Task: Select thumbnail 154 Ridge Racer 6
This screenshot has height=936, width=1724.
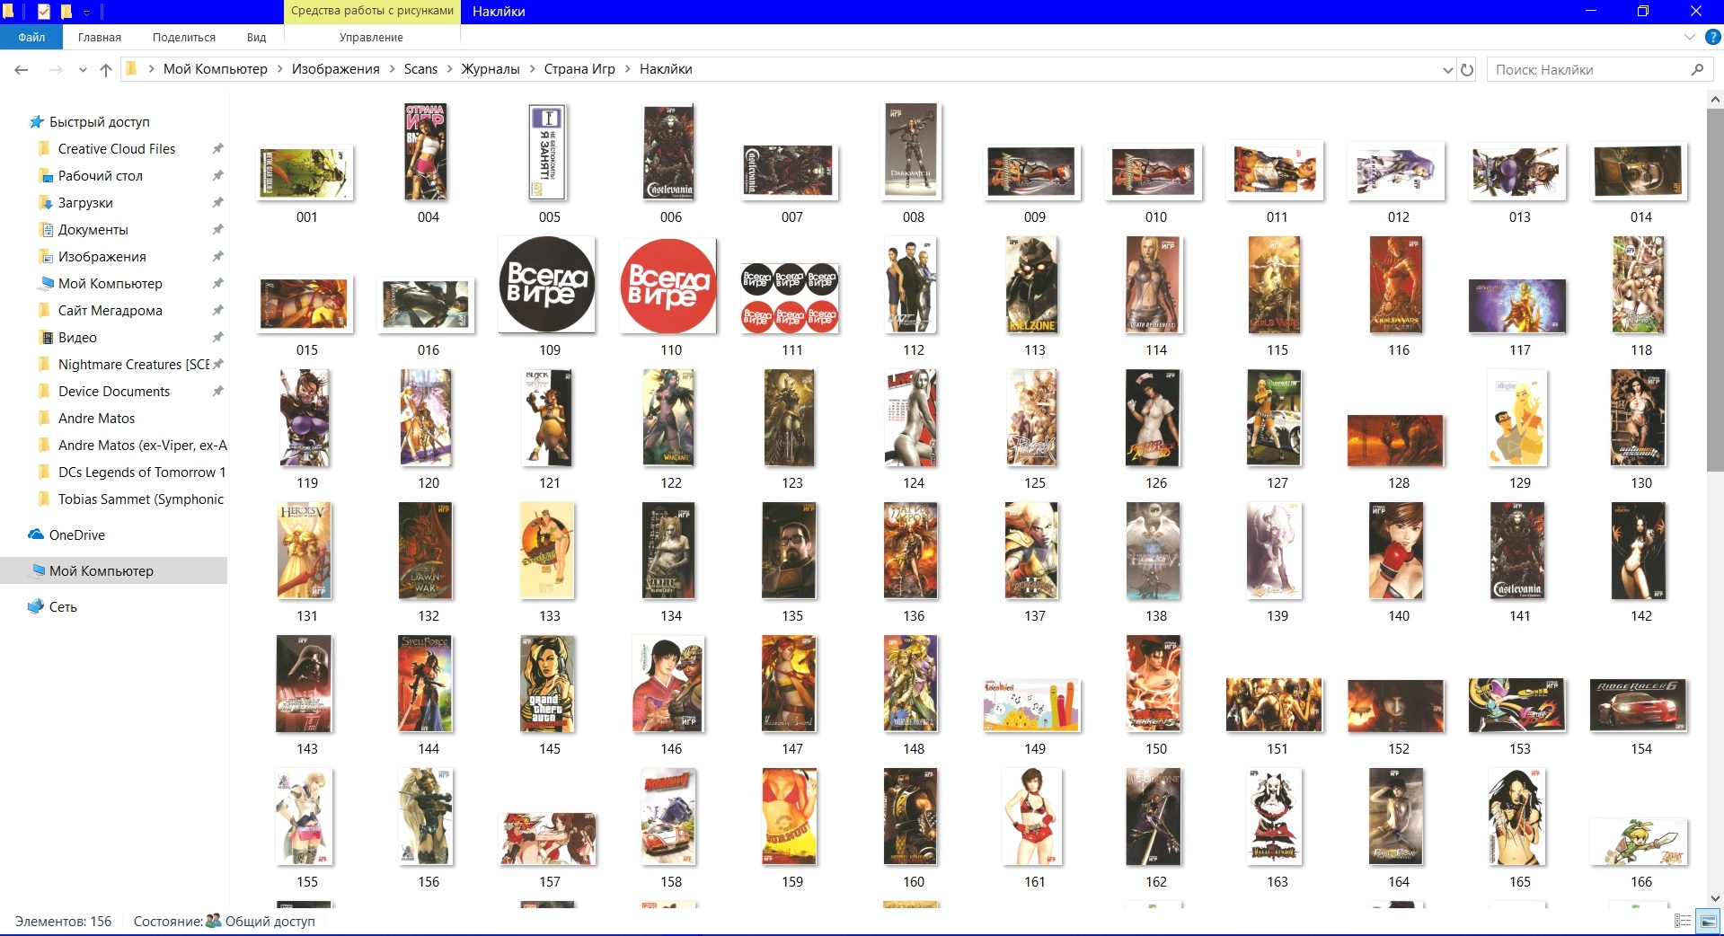Action: coord(1639,706)
